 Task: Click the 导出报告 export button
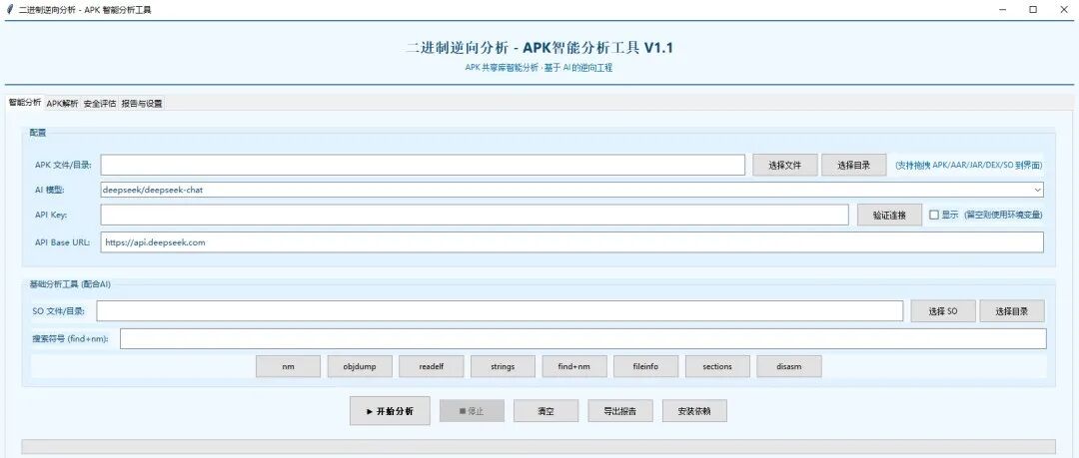click(x=619, y=411)
